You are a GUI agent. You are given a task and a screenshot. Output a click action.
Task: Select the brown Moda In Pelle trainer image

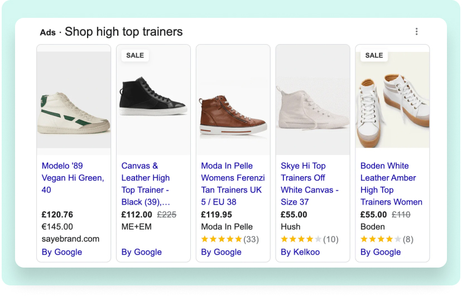[233, 111]
